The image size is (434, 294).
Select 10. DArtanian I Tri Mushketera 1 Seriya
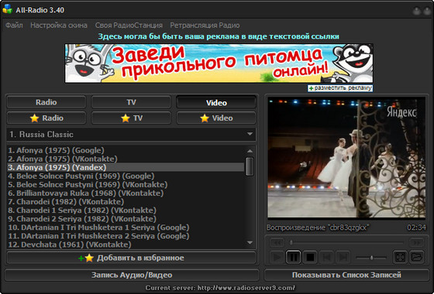[x=126, y=227]
